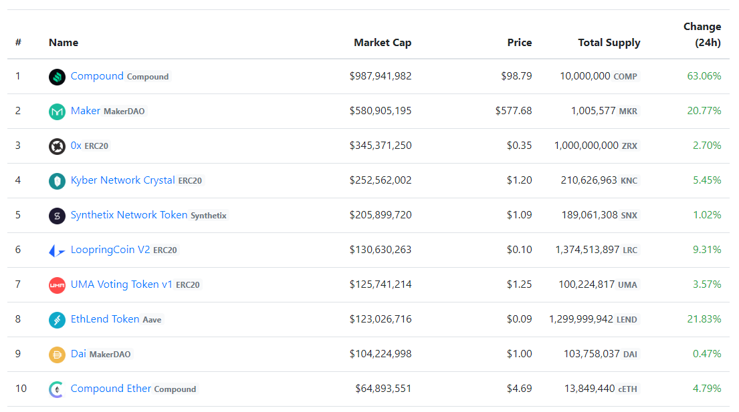This screenshot has width=739, height=412.
Task: Click the LoopringCoin V2 blue logo icon
Action: (57, 250)
